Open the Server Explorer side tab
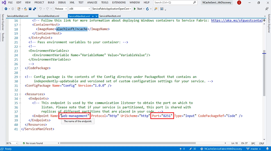 [3, 22]
